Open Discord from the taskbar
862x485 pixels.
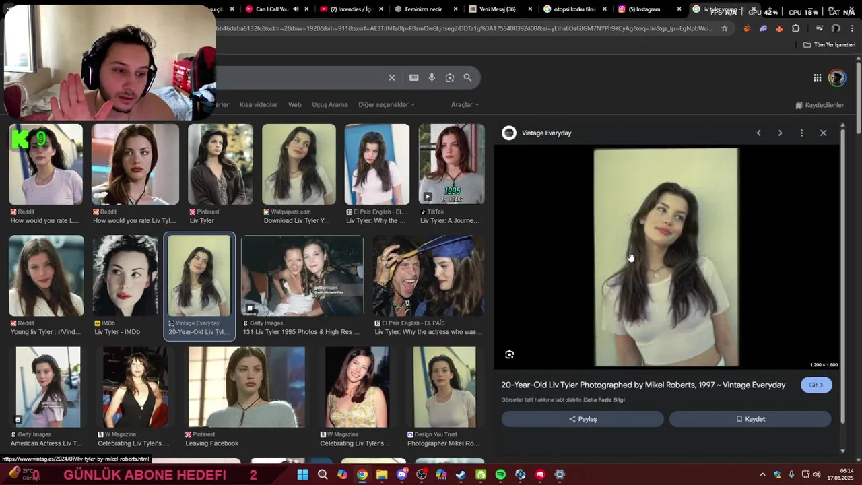pos(402,475)
